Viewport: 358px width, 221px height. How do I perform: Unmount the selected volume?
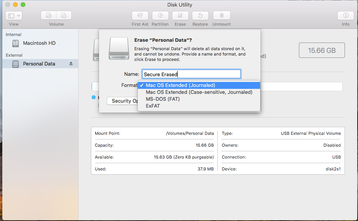point(221,15)
